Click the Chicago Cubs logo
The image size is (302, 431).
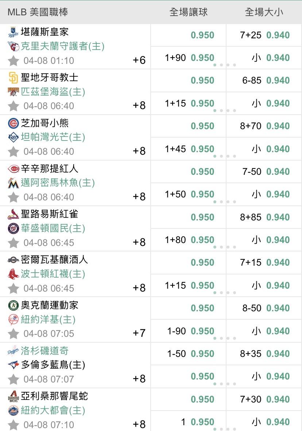(13, 123)
